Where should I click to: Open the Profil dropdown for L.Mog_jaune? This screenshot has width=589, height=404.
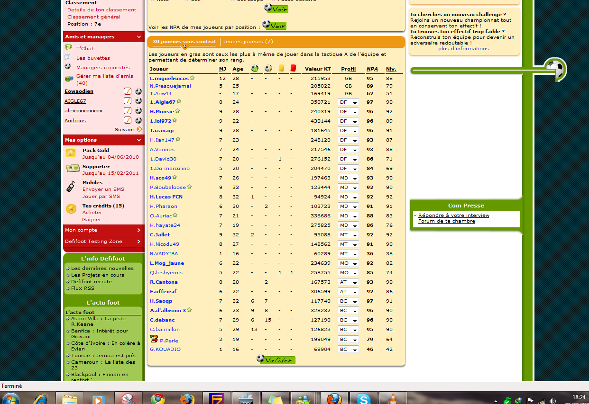(348, 263)
